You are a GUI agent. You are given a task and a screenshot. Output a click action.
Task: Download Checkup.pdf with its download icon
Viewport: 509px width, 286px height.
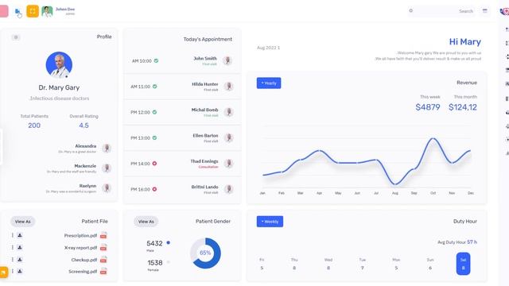point(20,260)
